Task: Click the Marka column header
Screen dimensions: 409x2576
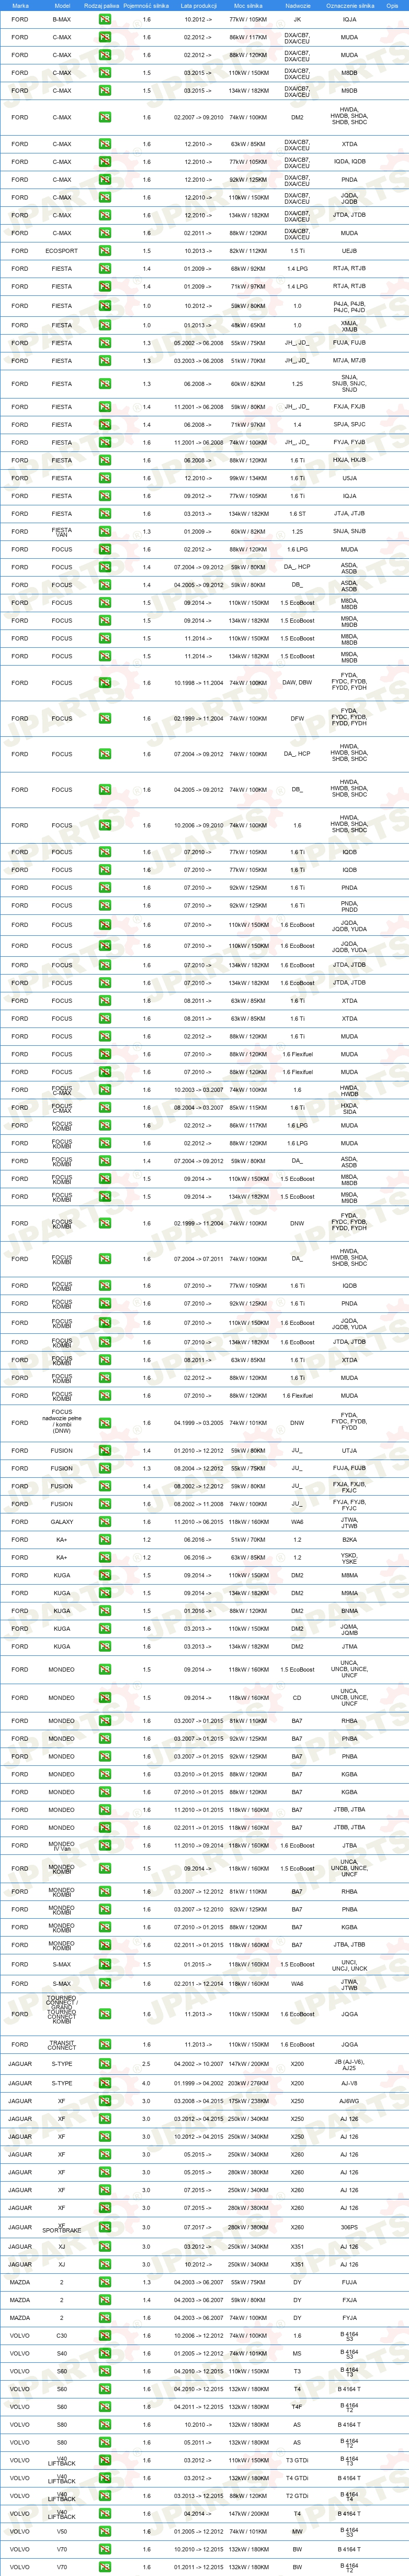Action: (20, 5)
